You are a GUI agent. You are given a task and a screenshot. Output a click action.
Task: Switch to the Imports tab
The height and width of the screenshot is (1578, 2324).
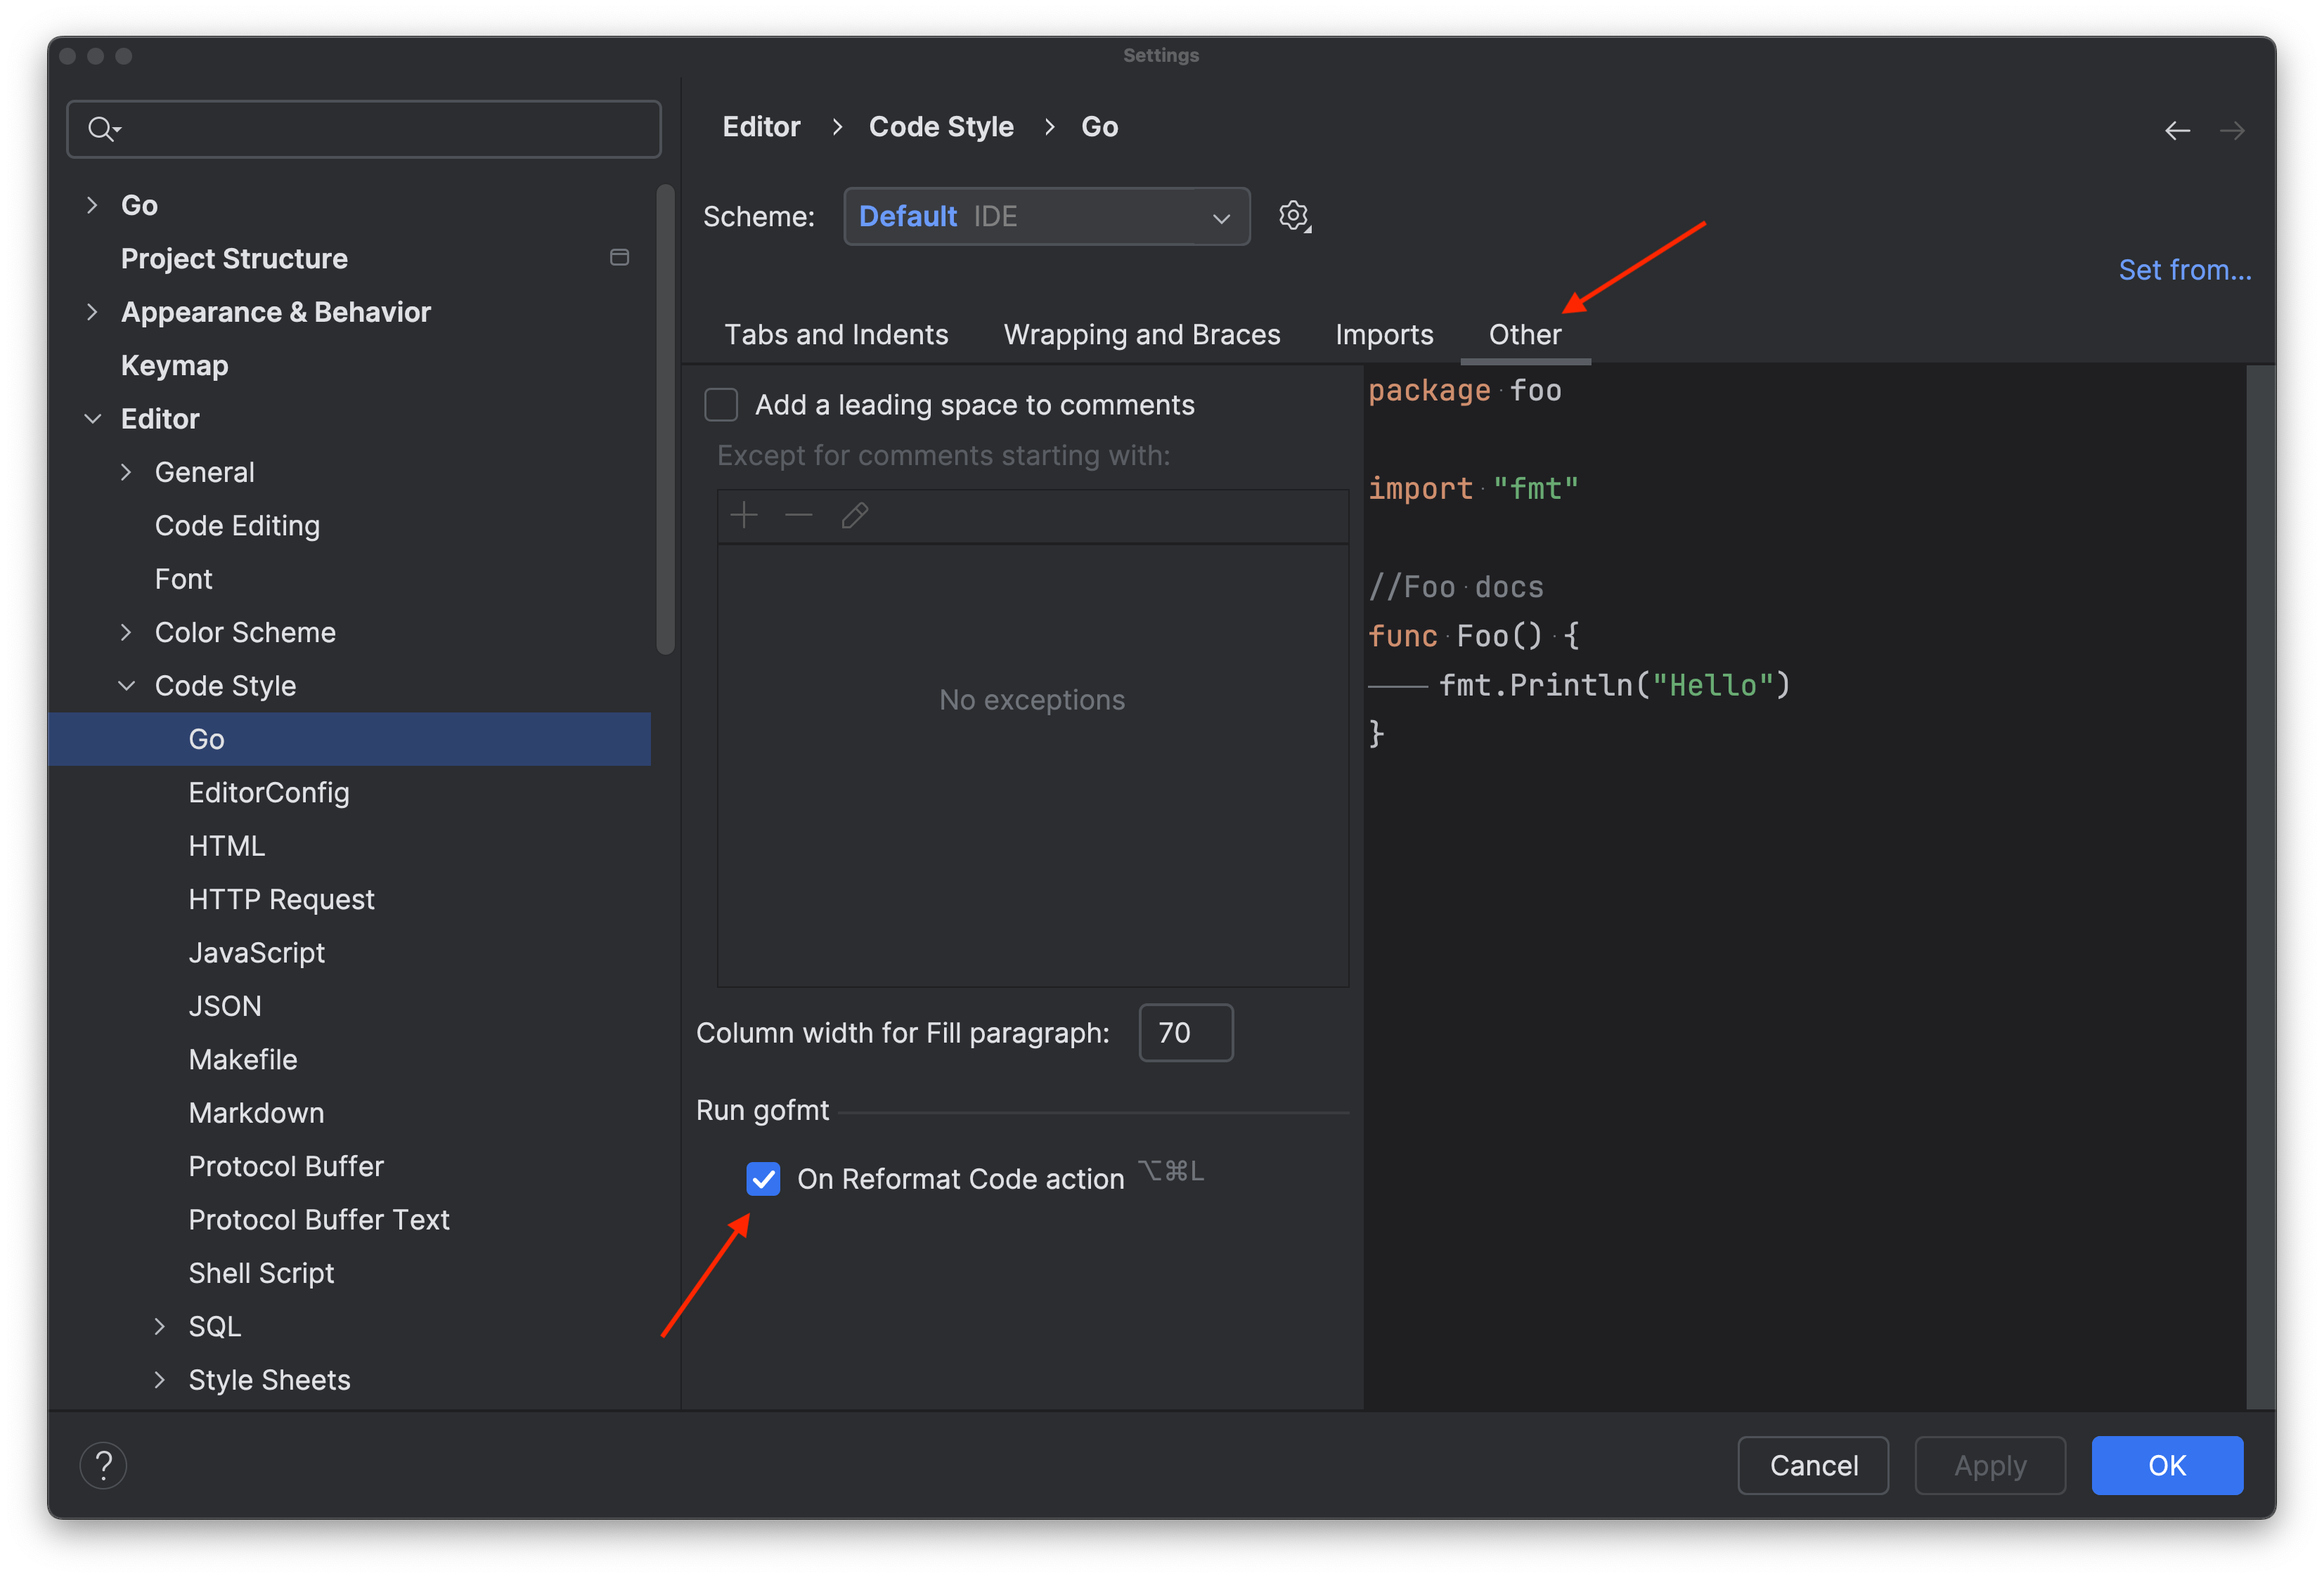(x=1383, y=334)
